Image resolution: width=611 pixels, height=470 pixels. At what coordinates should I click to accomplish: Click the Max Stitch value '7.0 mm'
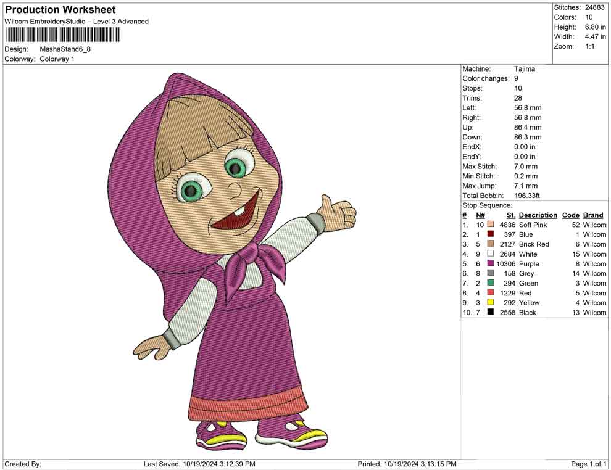click(526, 166)
